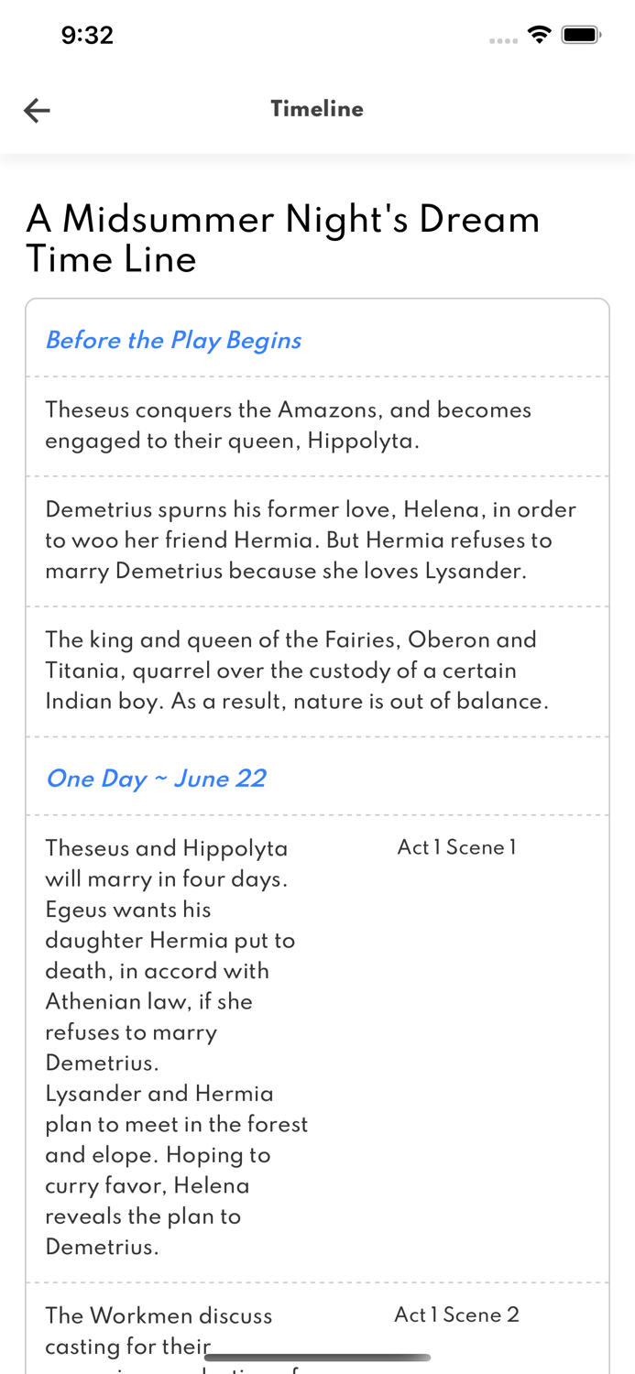
Task: Tap the Workmen discuss casting entry
Action: point(159,1330)
